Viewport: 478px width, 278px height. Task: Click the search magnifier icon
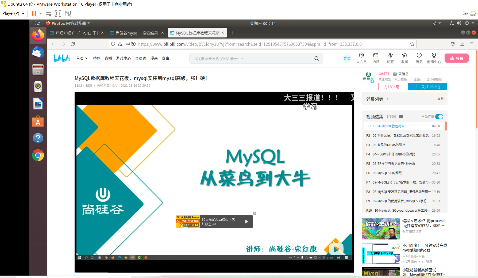(x=317, y=58)
